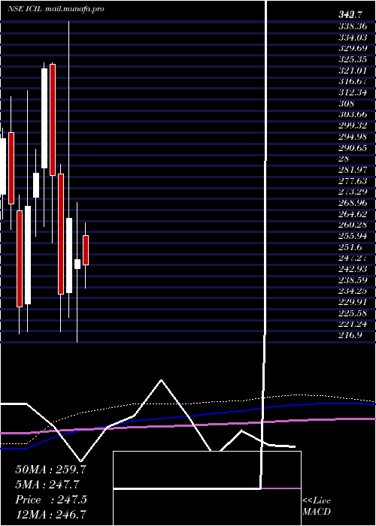The width and height of the screenshot is (376, 526).
Task: Click the 299.32 price axis label
Action: coord(353,125)
